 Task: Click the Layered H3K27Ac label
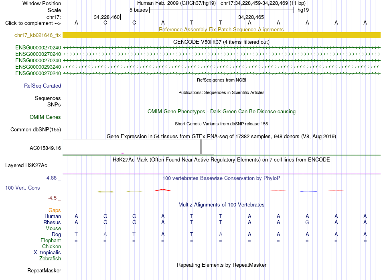pyautogui.click(x=26, y=166)
